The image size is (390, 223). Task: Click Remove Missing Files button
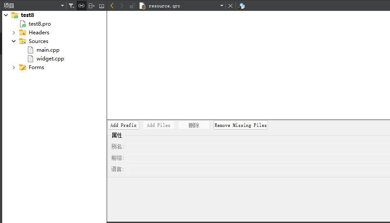241,125
